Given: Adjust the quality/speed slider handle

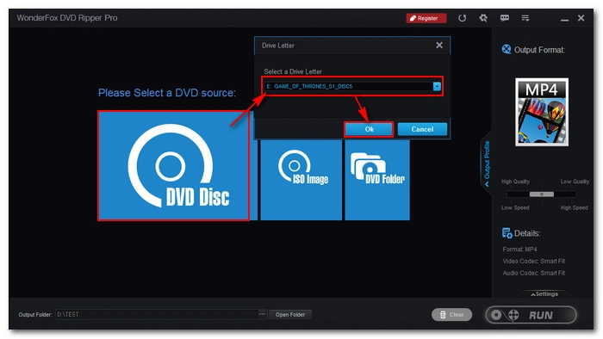Looking at the screenshot, I should (x=542, y=194).
